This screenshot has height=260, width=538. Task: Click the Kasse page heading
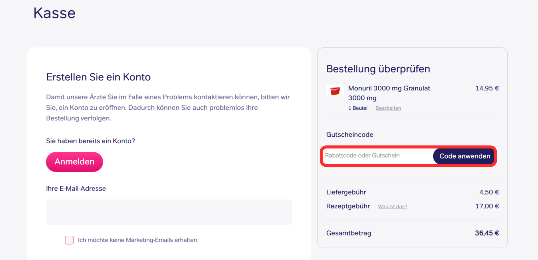[54, 13]
